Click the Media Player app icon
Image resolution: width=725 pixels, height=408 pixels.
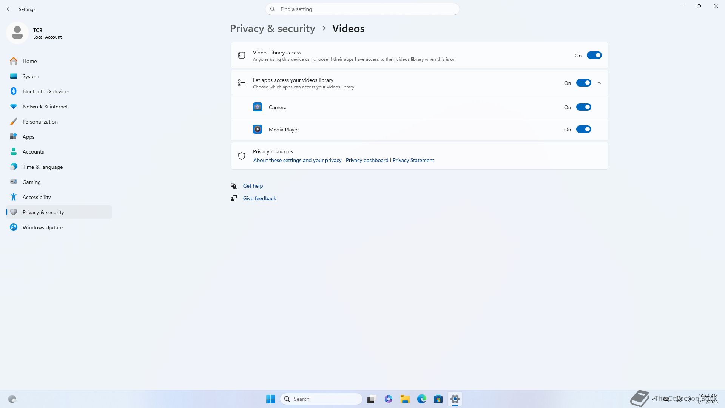[257, 130]
